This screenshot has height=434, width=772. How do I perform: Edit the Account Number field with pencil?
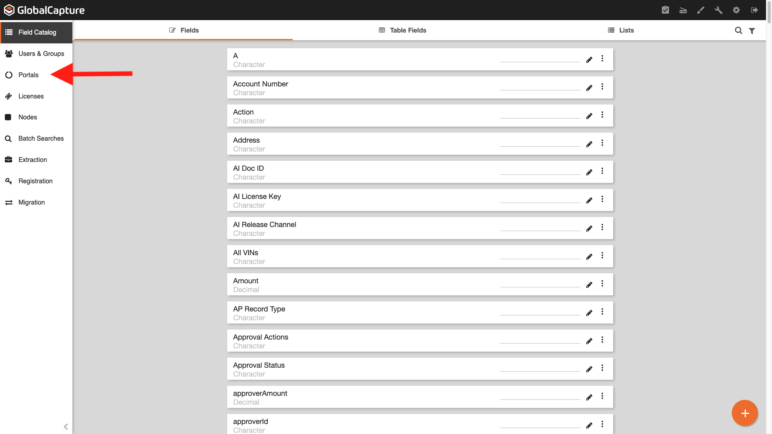[589, 88]
